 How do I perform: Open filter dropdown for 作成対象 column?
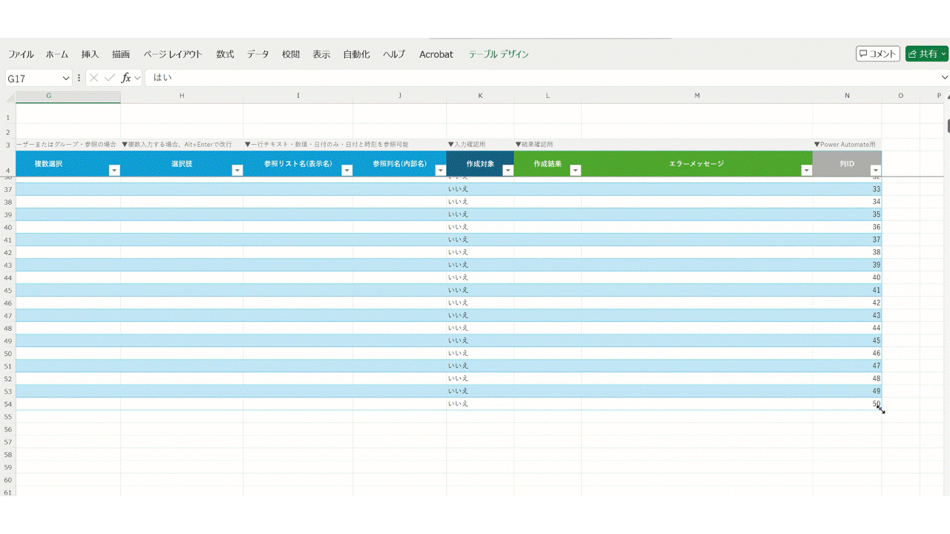point(508,171)
